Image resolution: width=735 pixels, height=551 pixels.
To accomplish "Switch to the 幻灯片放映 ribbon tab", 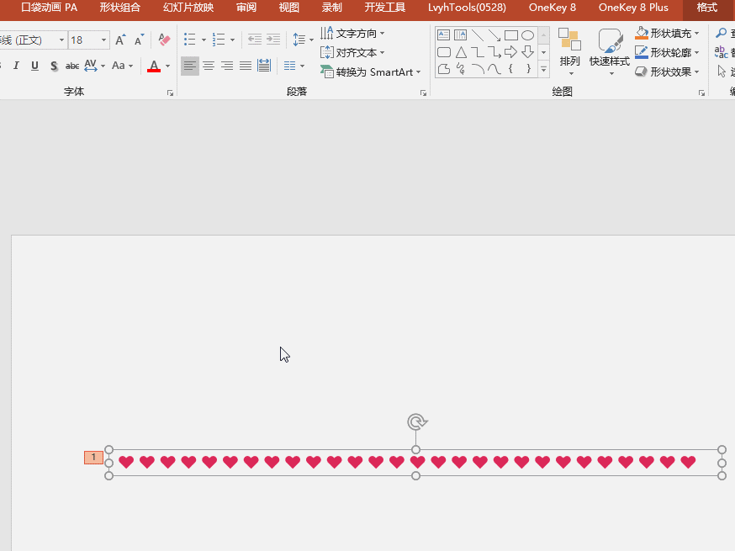I will 188,8.
